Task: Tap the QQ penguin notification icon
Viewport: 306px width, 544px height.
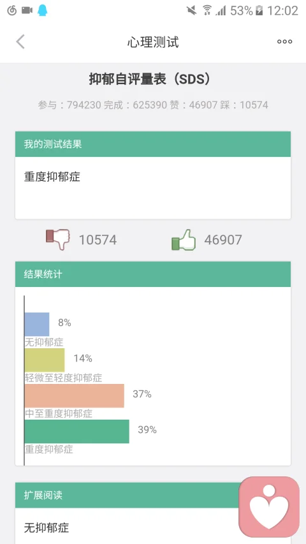Action: point(42,10)
